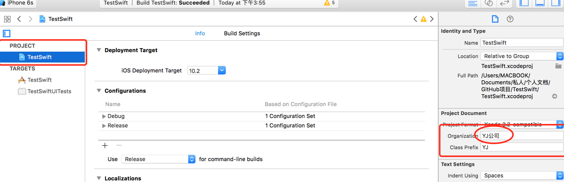Show the File inspector
The width and height of the screenshot is (564, 182).
(495, 19)
